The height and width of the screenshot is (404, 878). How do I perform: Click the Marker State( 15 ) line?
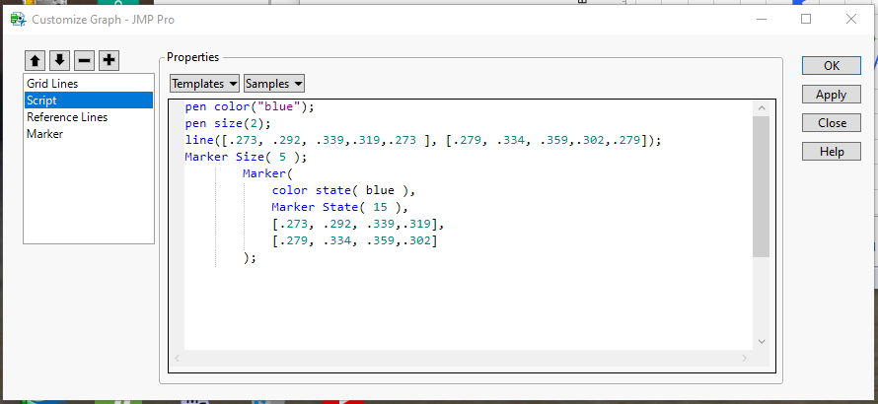340,208
